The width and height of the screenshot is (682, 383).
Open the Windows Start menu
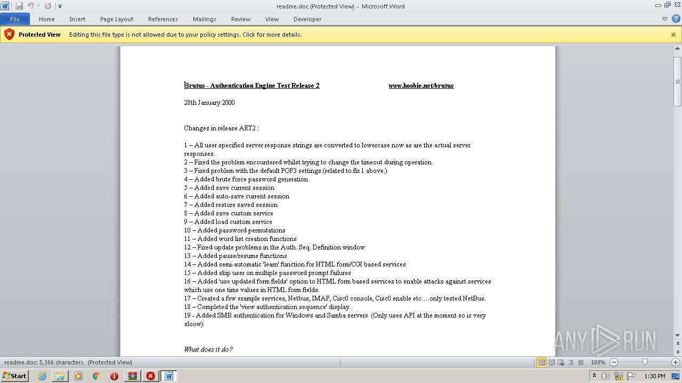15,376
